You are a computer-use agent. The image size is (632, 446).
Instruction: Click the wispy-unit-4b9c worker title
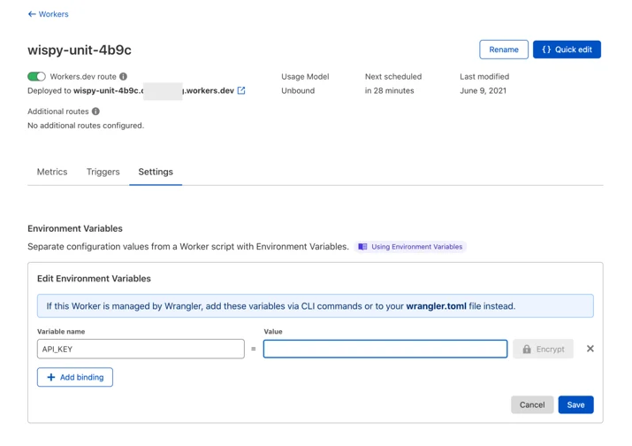pos(80,50)
